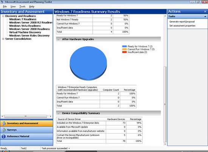Click the Windows 7 Readiness Summary Results heading
Viewport: 208px width, 152px height.
[87, 12]
